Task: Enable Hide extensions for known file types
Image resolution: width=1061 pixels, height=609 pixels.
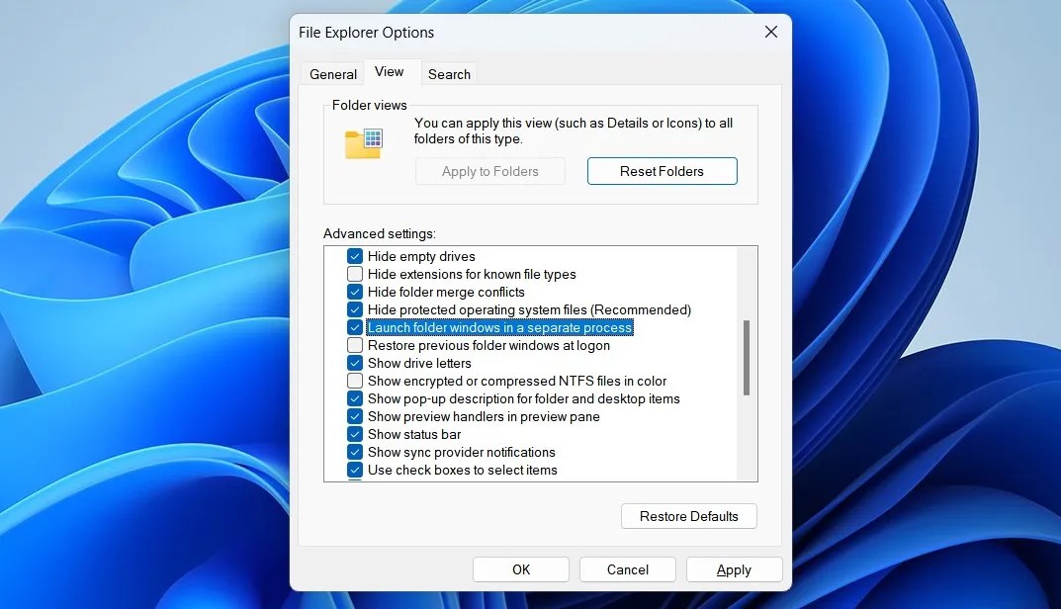Action: pos(355,274)
